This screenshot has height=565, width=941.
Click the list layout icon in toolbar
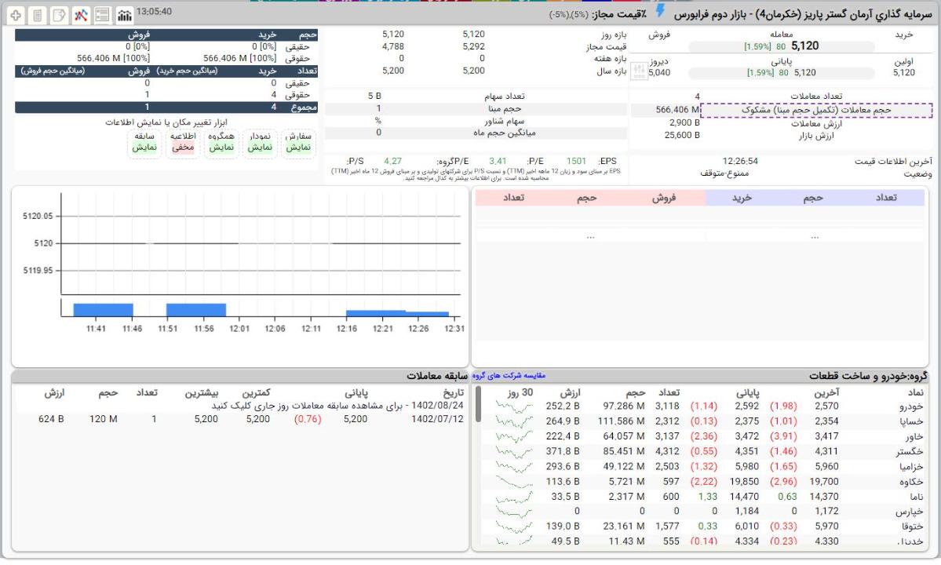click(102, 15)
